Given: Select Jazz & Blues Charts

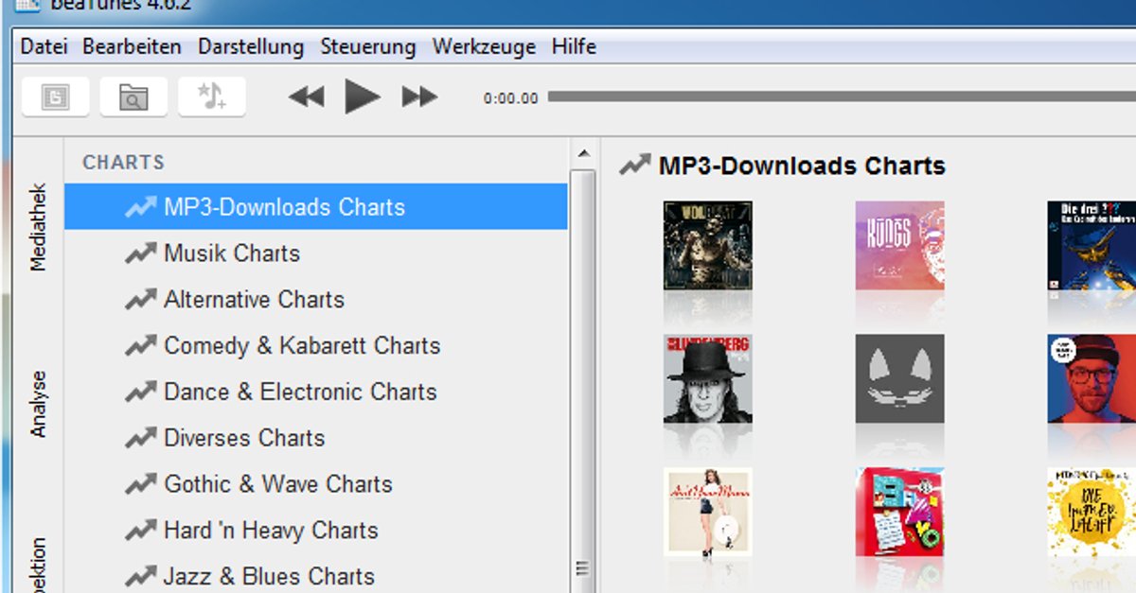Looking at the screenshot, I should (x=316, y=576).
